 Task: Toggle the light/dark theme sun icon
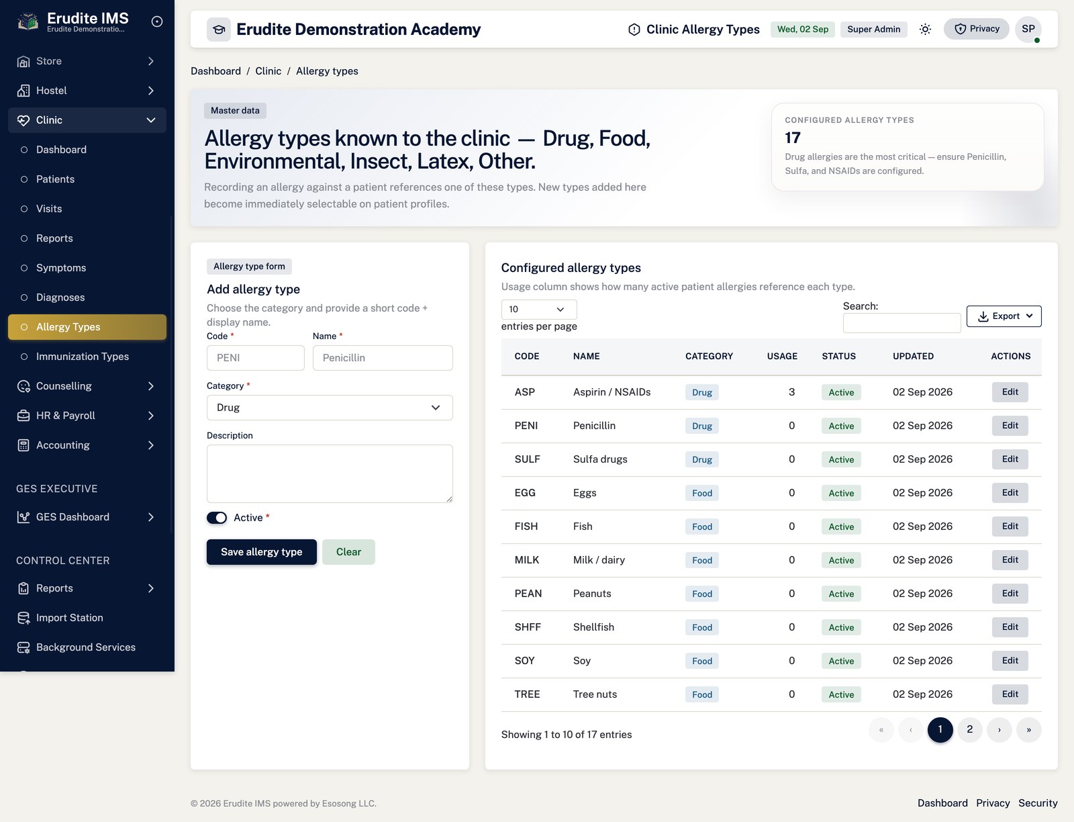925,30
